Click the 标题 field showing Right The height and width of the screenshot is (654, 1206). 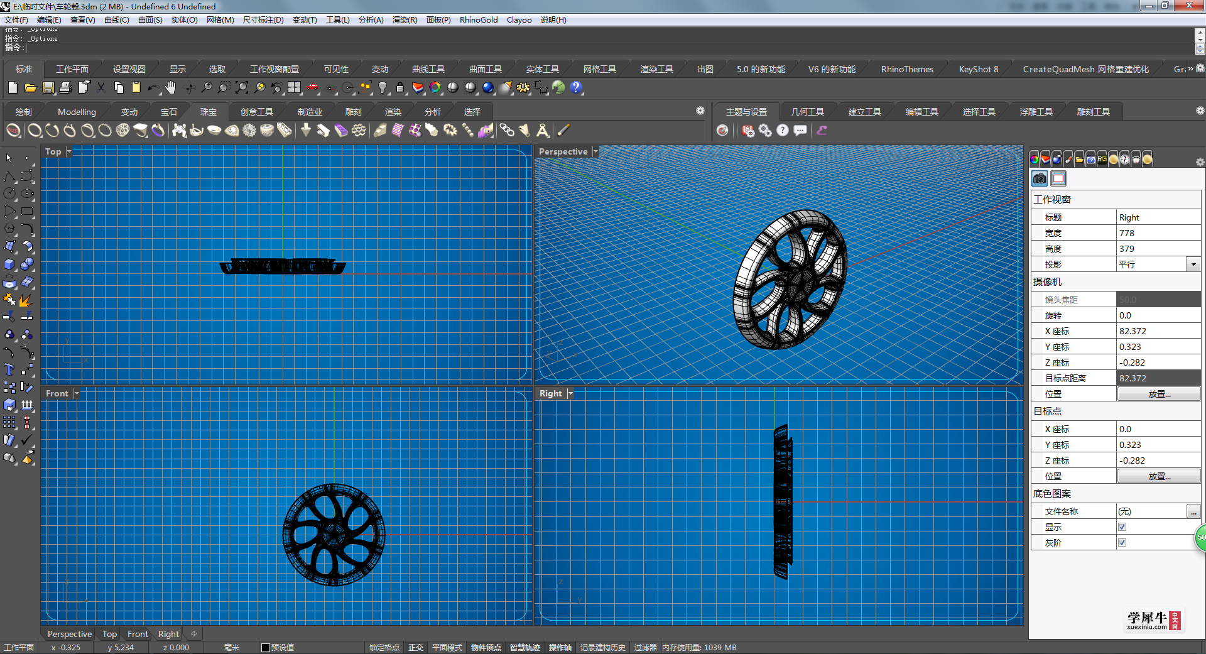1159,217
